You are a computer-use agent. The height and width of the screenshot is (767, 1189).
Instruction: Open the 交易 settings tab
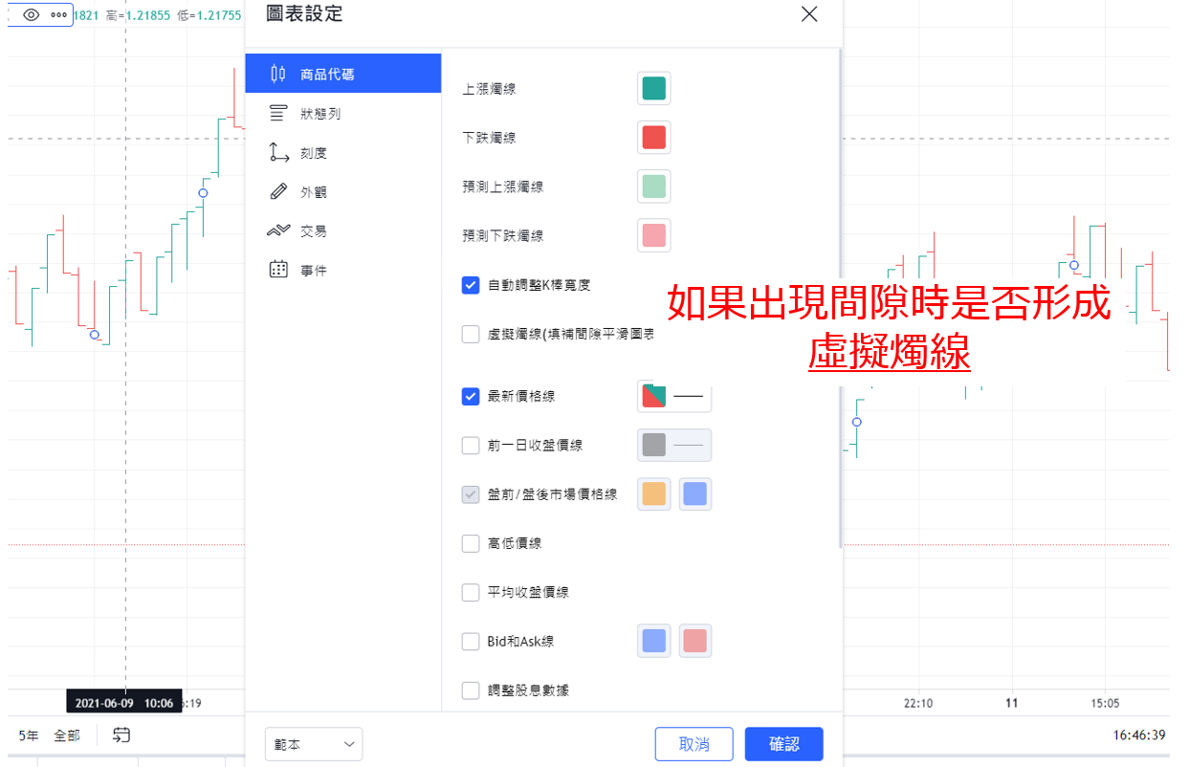pyautogui.click(x=342, y=230)
